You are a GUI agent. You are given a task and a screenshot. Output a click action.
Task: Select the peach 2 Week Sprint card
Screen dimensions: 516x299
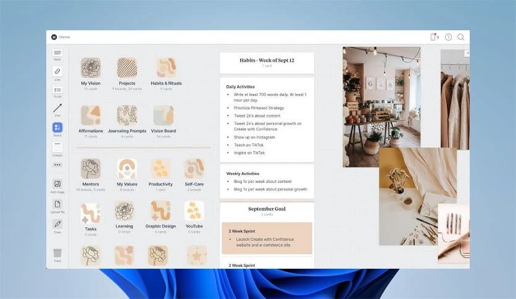tap(267, 238)
